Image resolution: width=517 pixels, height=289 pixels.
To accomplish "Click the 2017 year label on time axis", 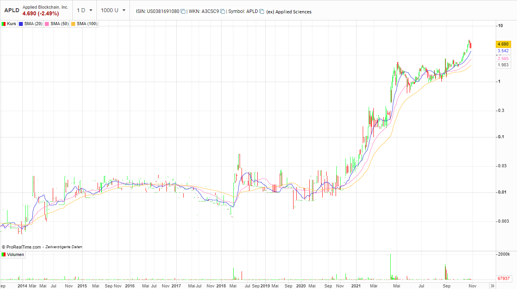I will click(176, 286).
